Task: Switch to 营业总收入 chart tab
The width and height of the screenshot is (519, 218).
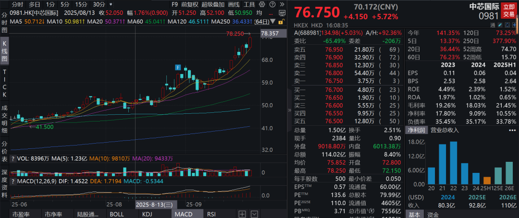Action: coord(444,130)
